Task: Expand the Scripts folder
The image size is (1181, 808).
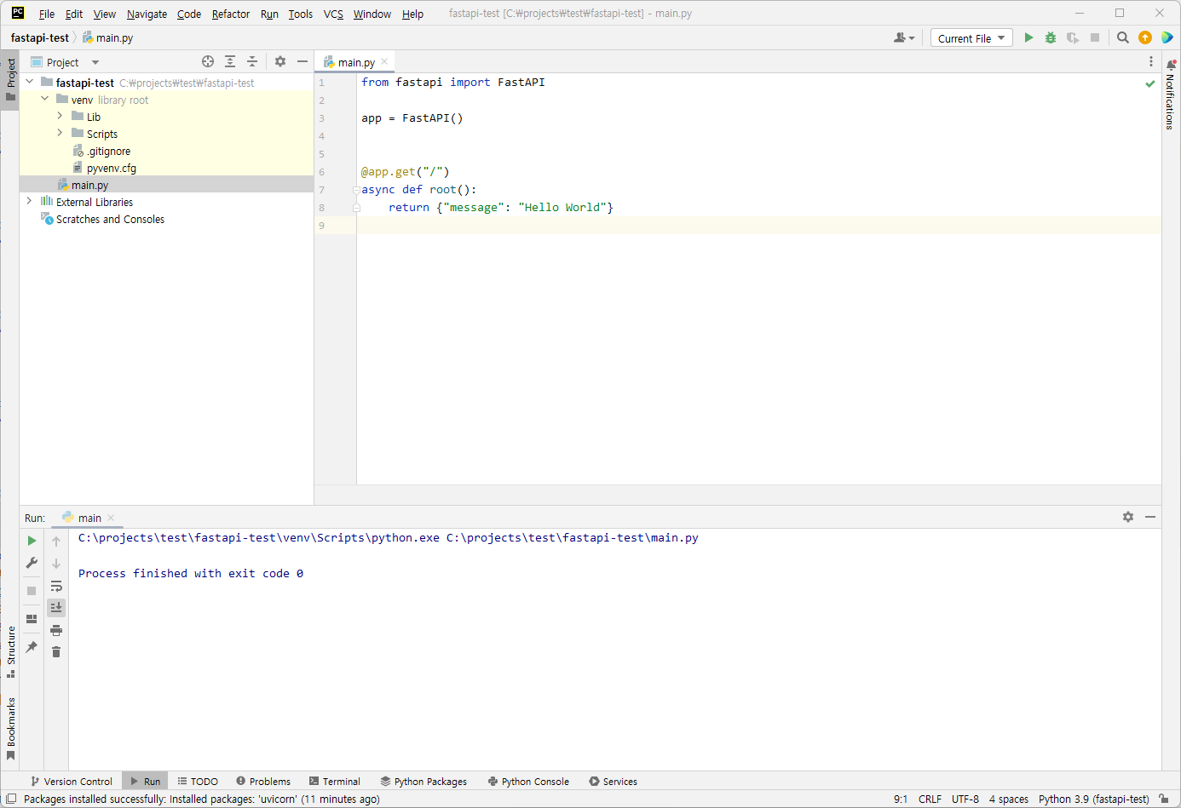Action: click(x=60, y=133)
